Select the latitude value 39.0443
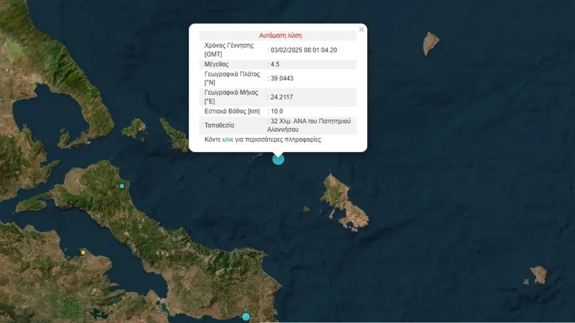The width and height of the screenshot is (575, 323). (x=281, y=79)
